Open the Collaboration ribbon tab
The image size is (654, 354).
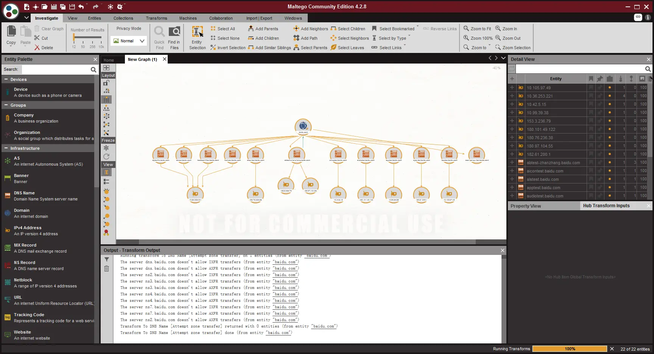221,18
